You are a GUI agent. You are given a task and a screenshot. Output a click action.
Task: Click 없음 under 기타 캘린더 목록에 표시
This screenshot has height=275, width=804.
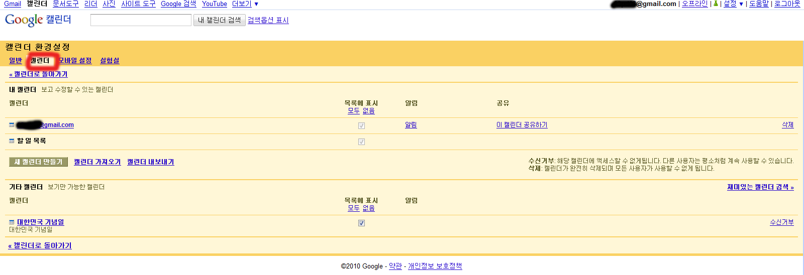click(369, 208)
